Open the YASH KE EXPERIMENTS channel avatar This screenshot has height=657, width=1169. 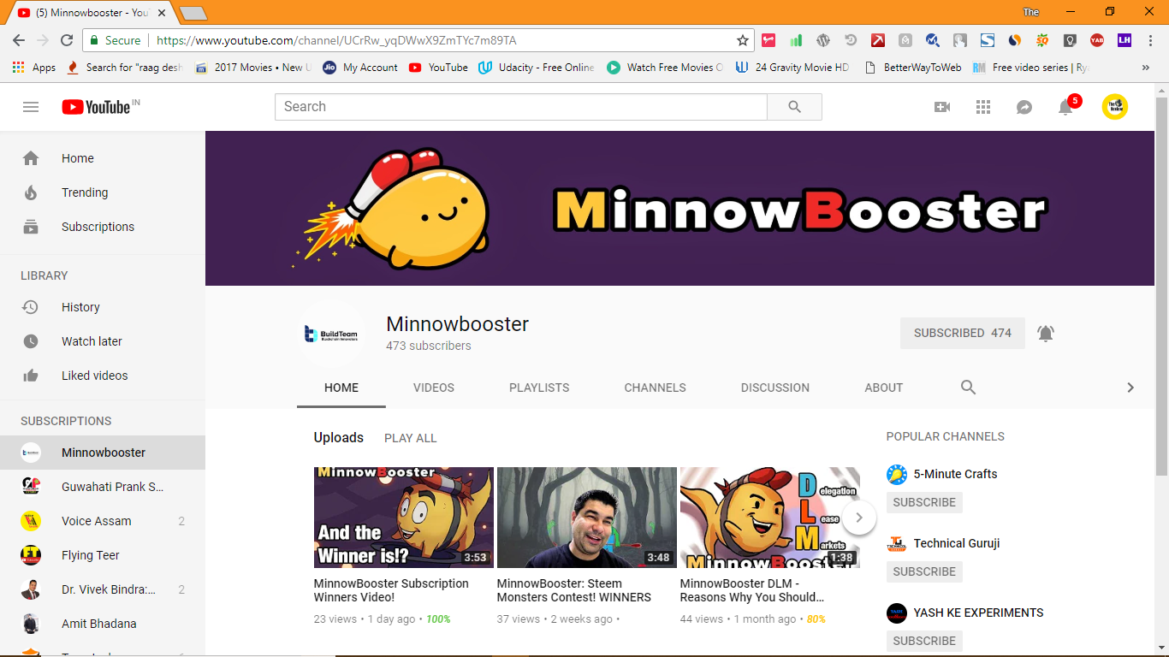click(897, 613)
